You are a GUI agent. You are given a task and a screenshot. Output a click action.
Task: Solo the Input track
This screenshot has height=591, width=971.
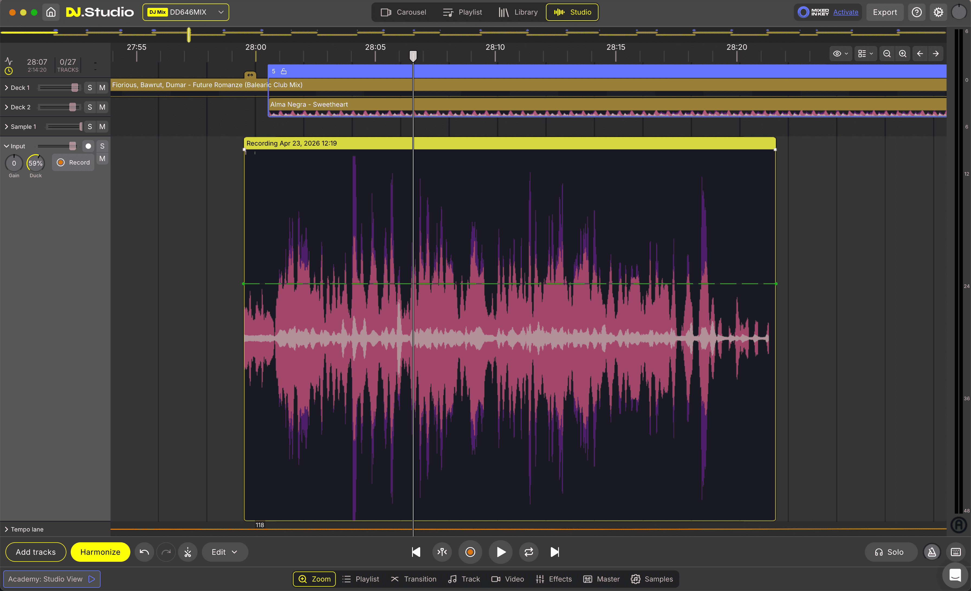click(102, 146)
